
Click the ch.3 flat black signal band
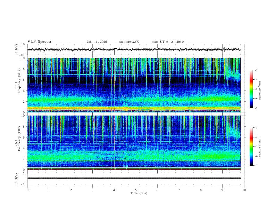[134, 178]
